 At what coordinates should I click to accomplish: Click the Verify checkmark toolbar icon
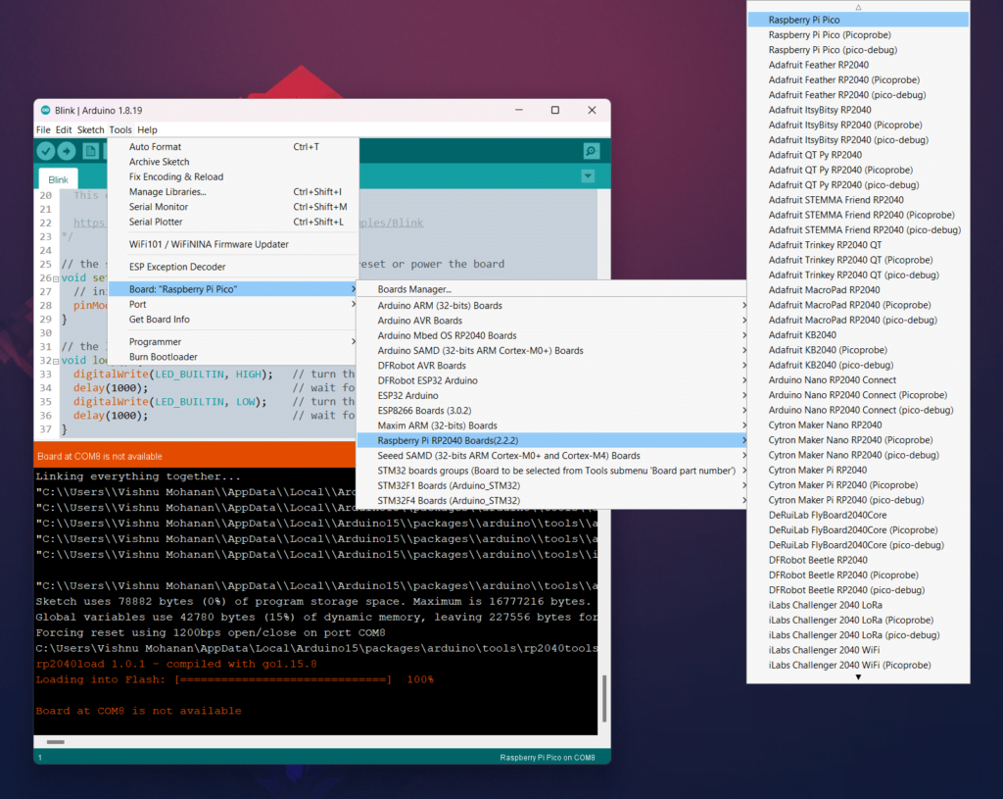[x=45, y=151]
